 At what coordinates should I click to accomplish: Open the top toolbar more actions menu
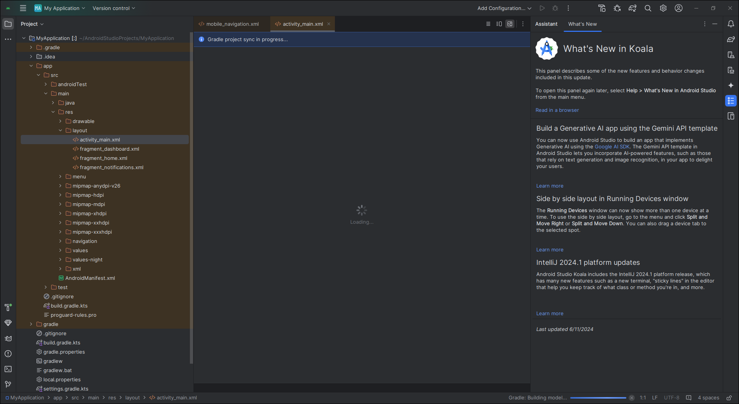point(568,8)
